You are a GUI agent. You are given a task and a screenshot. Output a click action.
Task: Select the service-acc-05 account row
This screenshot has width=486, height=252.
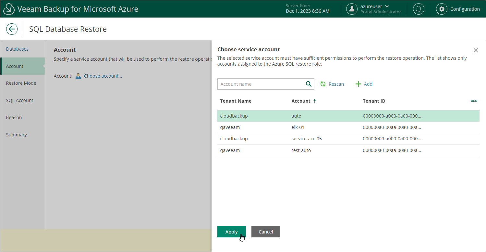[348, 139]
